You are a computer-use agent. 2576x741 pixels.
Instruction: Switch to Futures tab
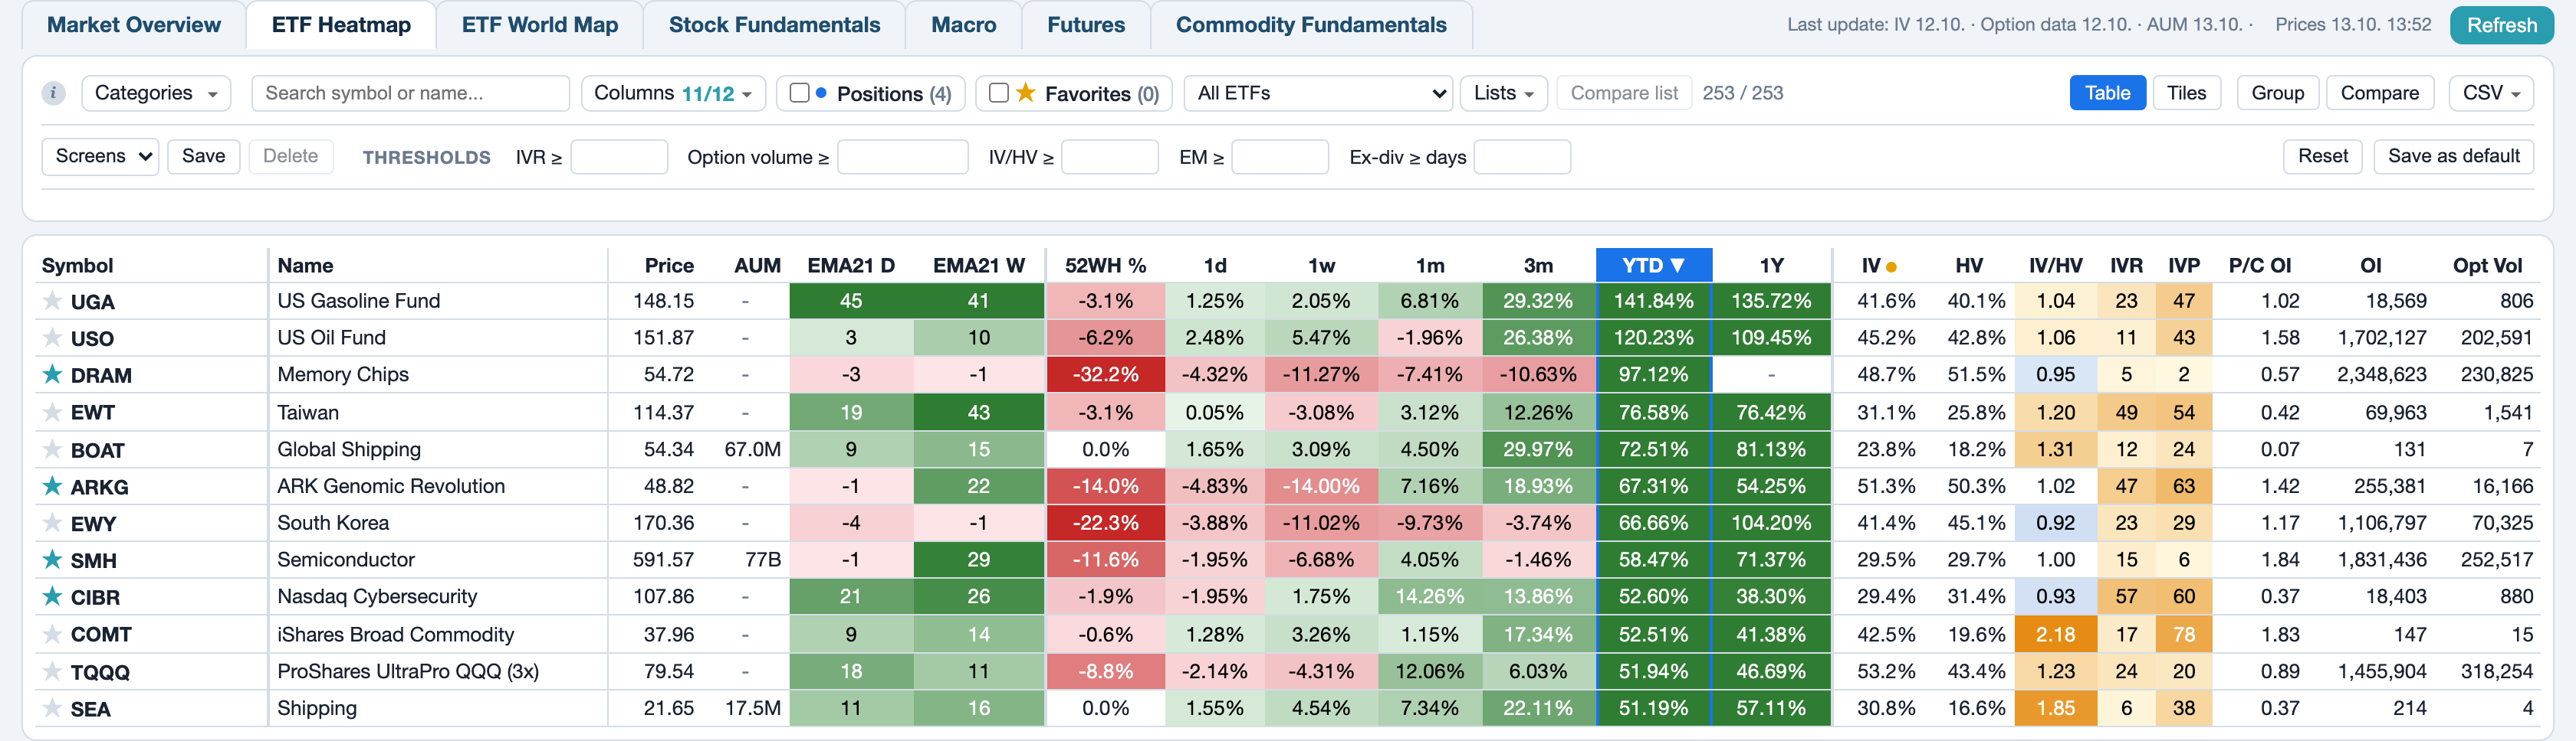[1086, 25]
